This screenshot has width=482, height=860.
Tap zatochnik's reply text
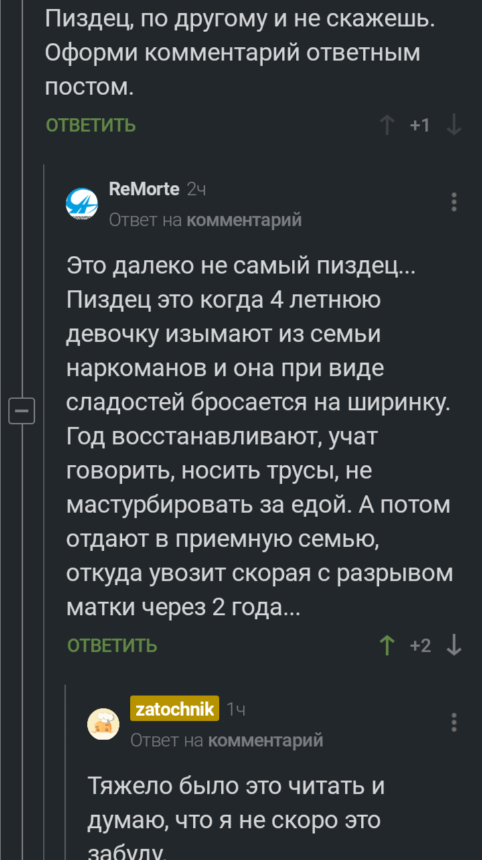(234, 804)
